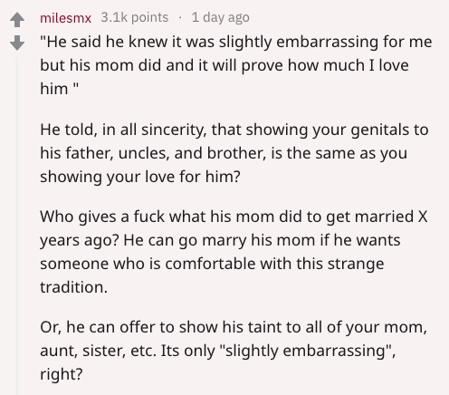Click the line "but his mom did and it"
The height and width of the screenshot is (395, 449).
click(x=224, y=65)
